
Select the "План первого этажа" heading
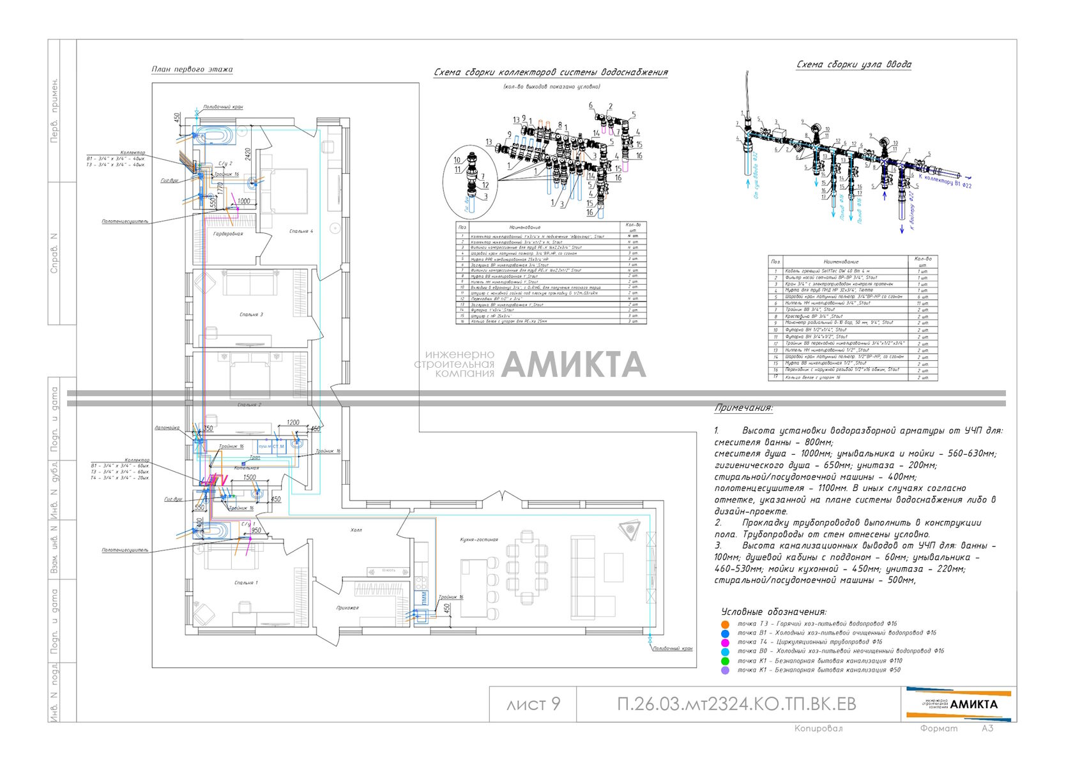pos(192,69)
